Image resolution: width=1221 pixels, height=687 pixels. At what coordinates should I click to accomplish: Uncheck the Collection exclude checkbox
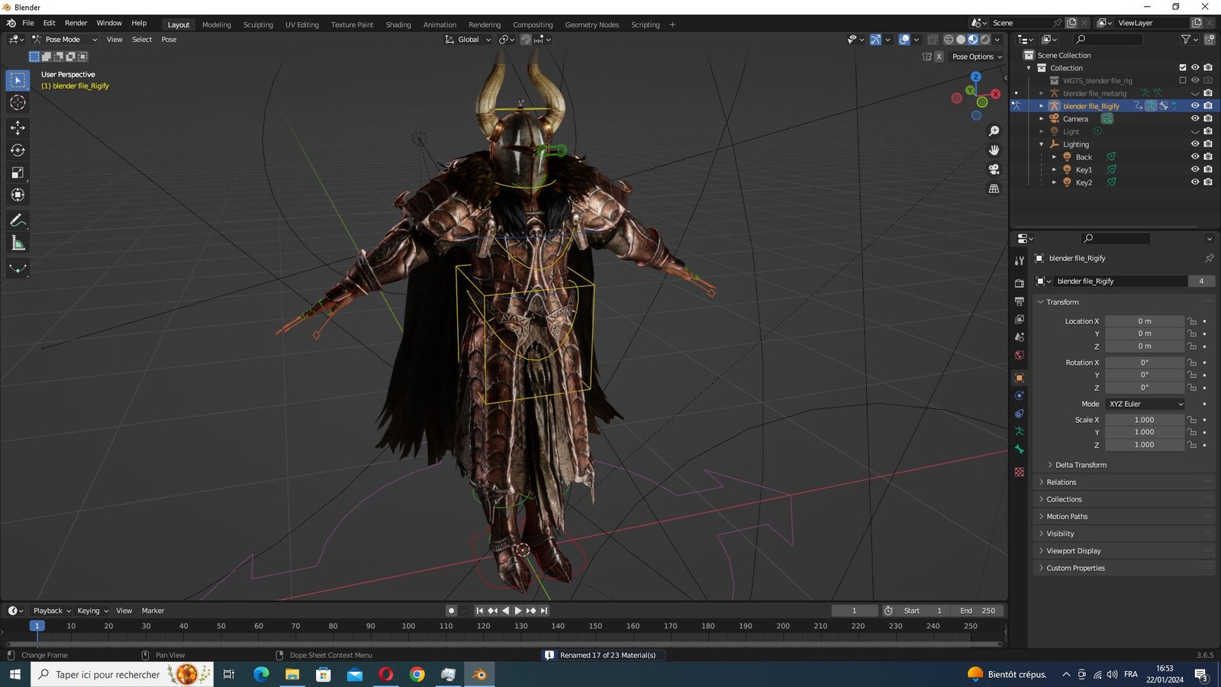[1183, 68]
